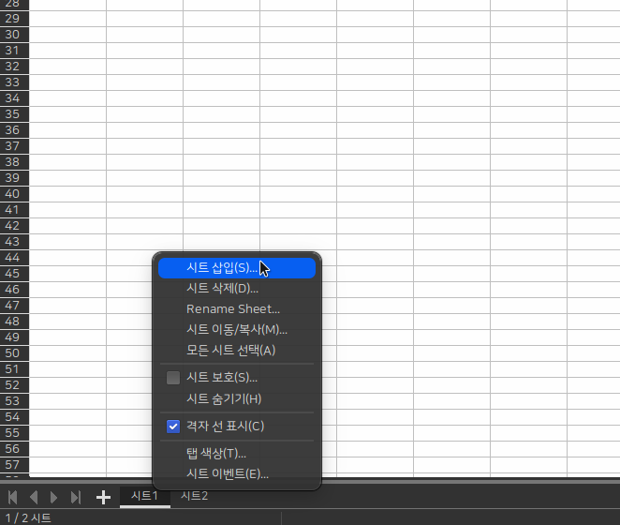Image resolution: width=620 pixels, height=525 pixels.
Task: Click the next sheet arrow
Action: click(x=54, y=497)
